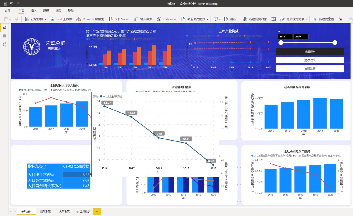Screen dimensions: 353x216
Task: Expand the 获取数据 dropdown
Action: 45,19
